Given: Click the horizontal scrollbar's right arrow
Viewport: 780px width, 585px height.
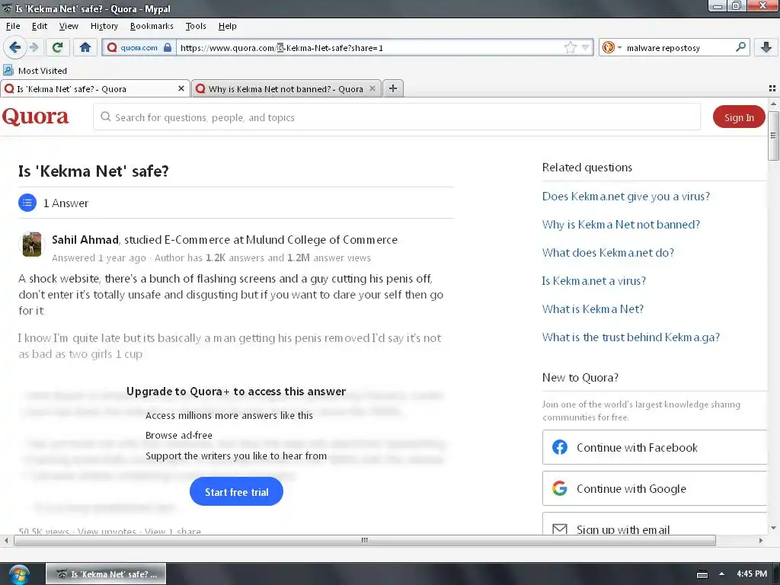Looking at the screenshot, I should pos(761,540).
